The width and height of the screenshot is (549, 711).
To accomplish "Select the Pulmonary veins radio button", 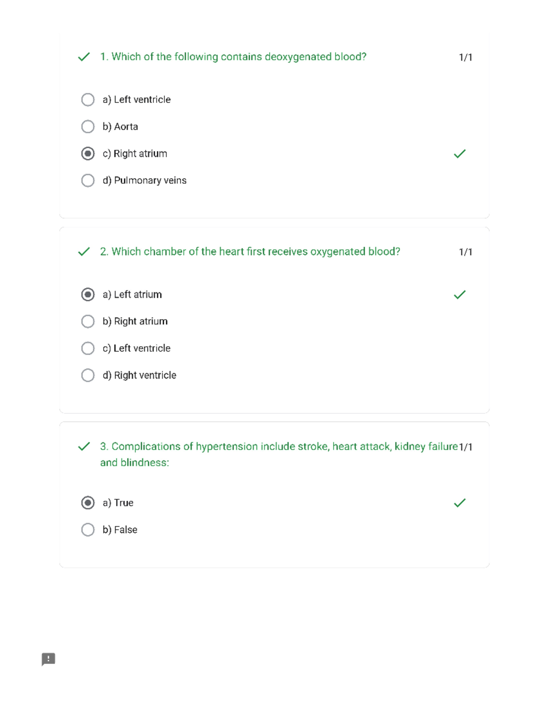I will click(x=88, y=180).
